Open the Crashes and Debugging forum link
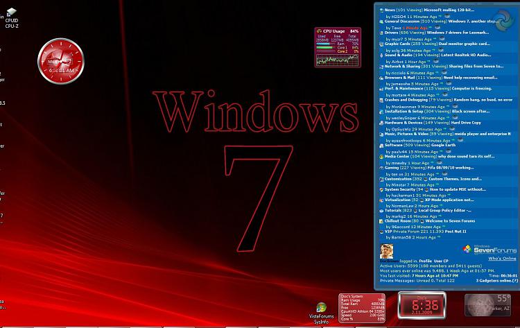This screenshot has height=328, width=520. 406,100
